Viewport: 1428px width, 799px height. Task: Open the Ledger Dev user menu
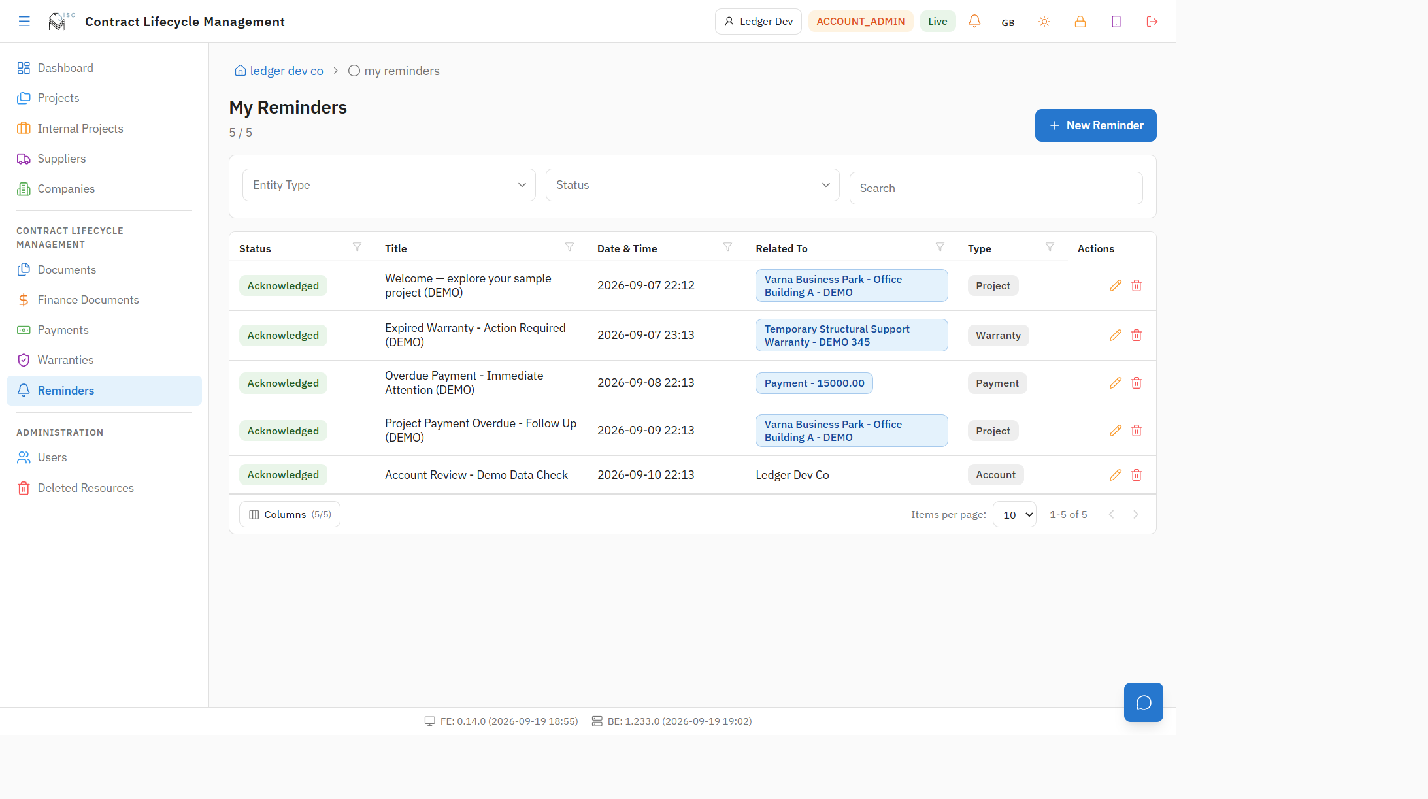click(x=758, y=22)
